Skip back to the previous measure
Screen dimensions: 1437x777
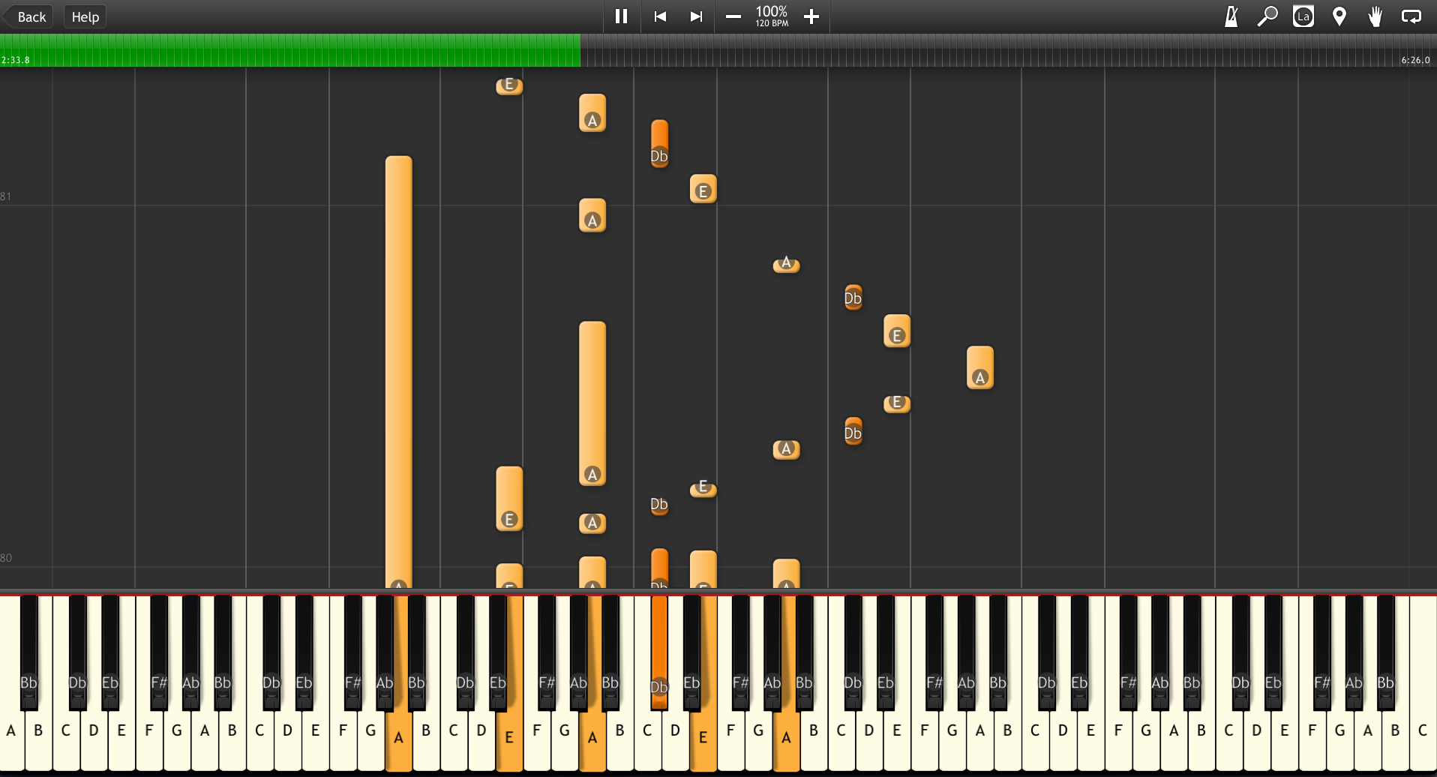point(661,16)
